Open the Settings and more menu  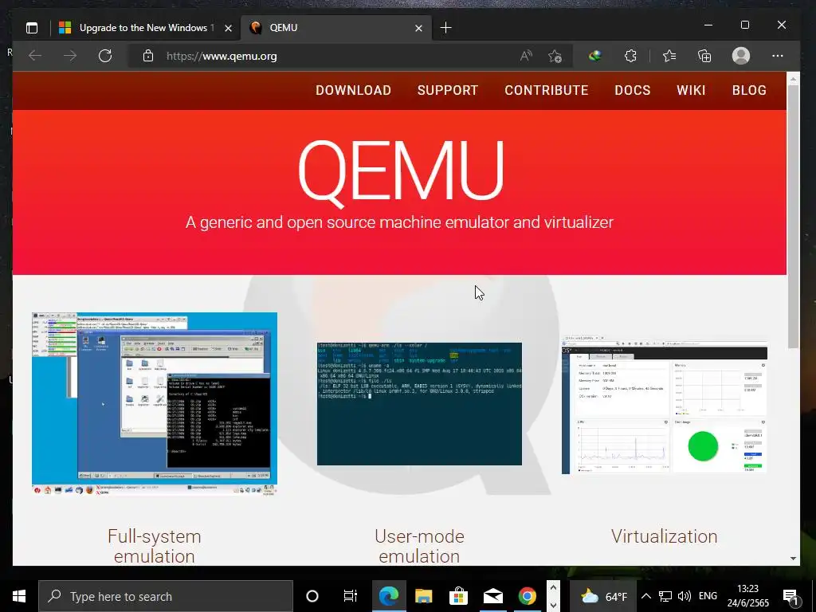click(778, 56)
